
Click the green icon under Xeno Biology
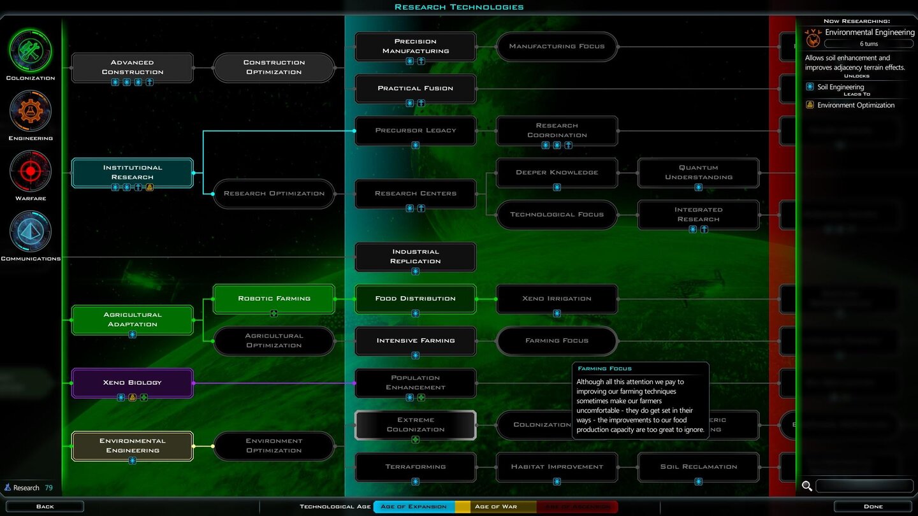(x=144, y=398)
